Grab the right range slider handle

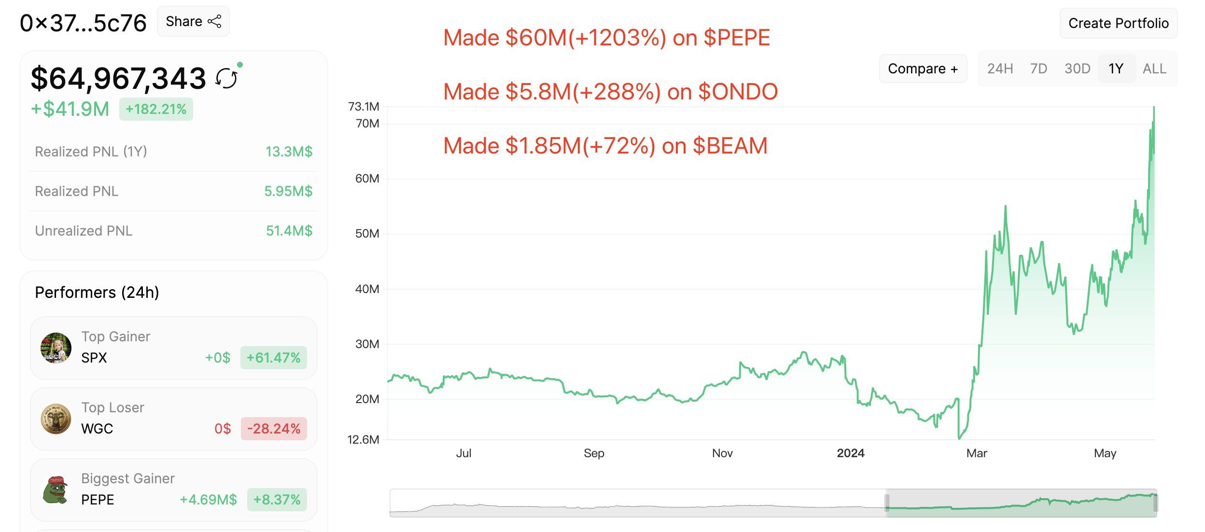click(1155, 503)
